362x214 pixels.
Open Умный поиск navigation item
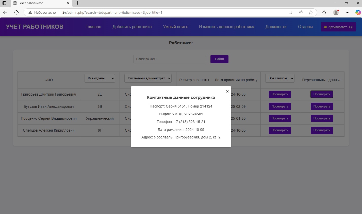point(175,27)
